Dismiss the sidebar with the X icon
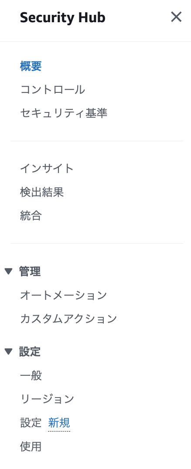Screen dimensions: 191x469 pos(176,17)
